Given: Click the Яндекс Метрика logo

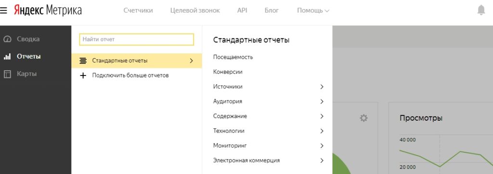Looking at the screenshot, I should pos(48,11).
